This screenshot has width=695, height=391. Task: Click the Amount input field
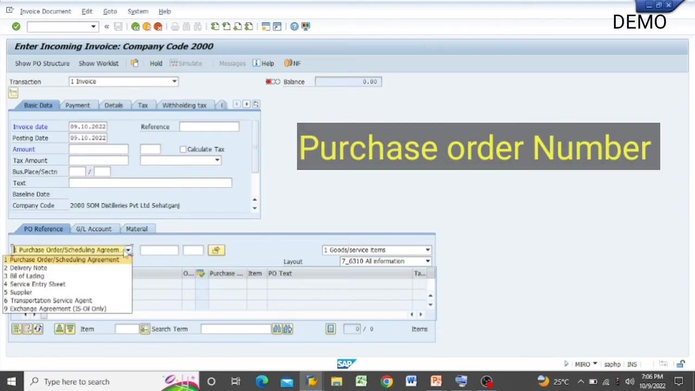pyautogui.click(x=98, y=149)
